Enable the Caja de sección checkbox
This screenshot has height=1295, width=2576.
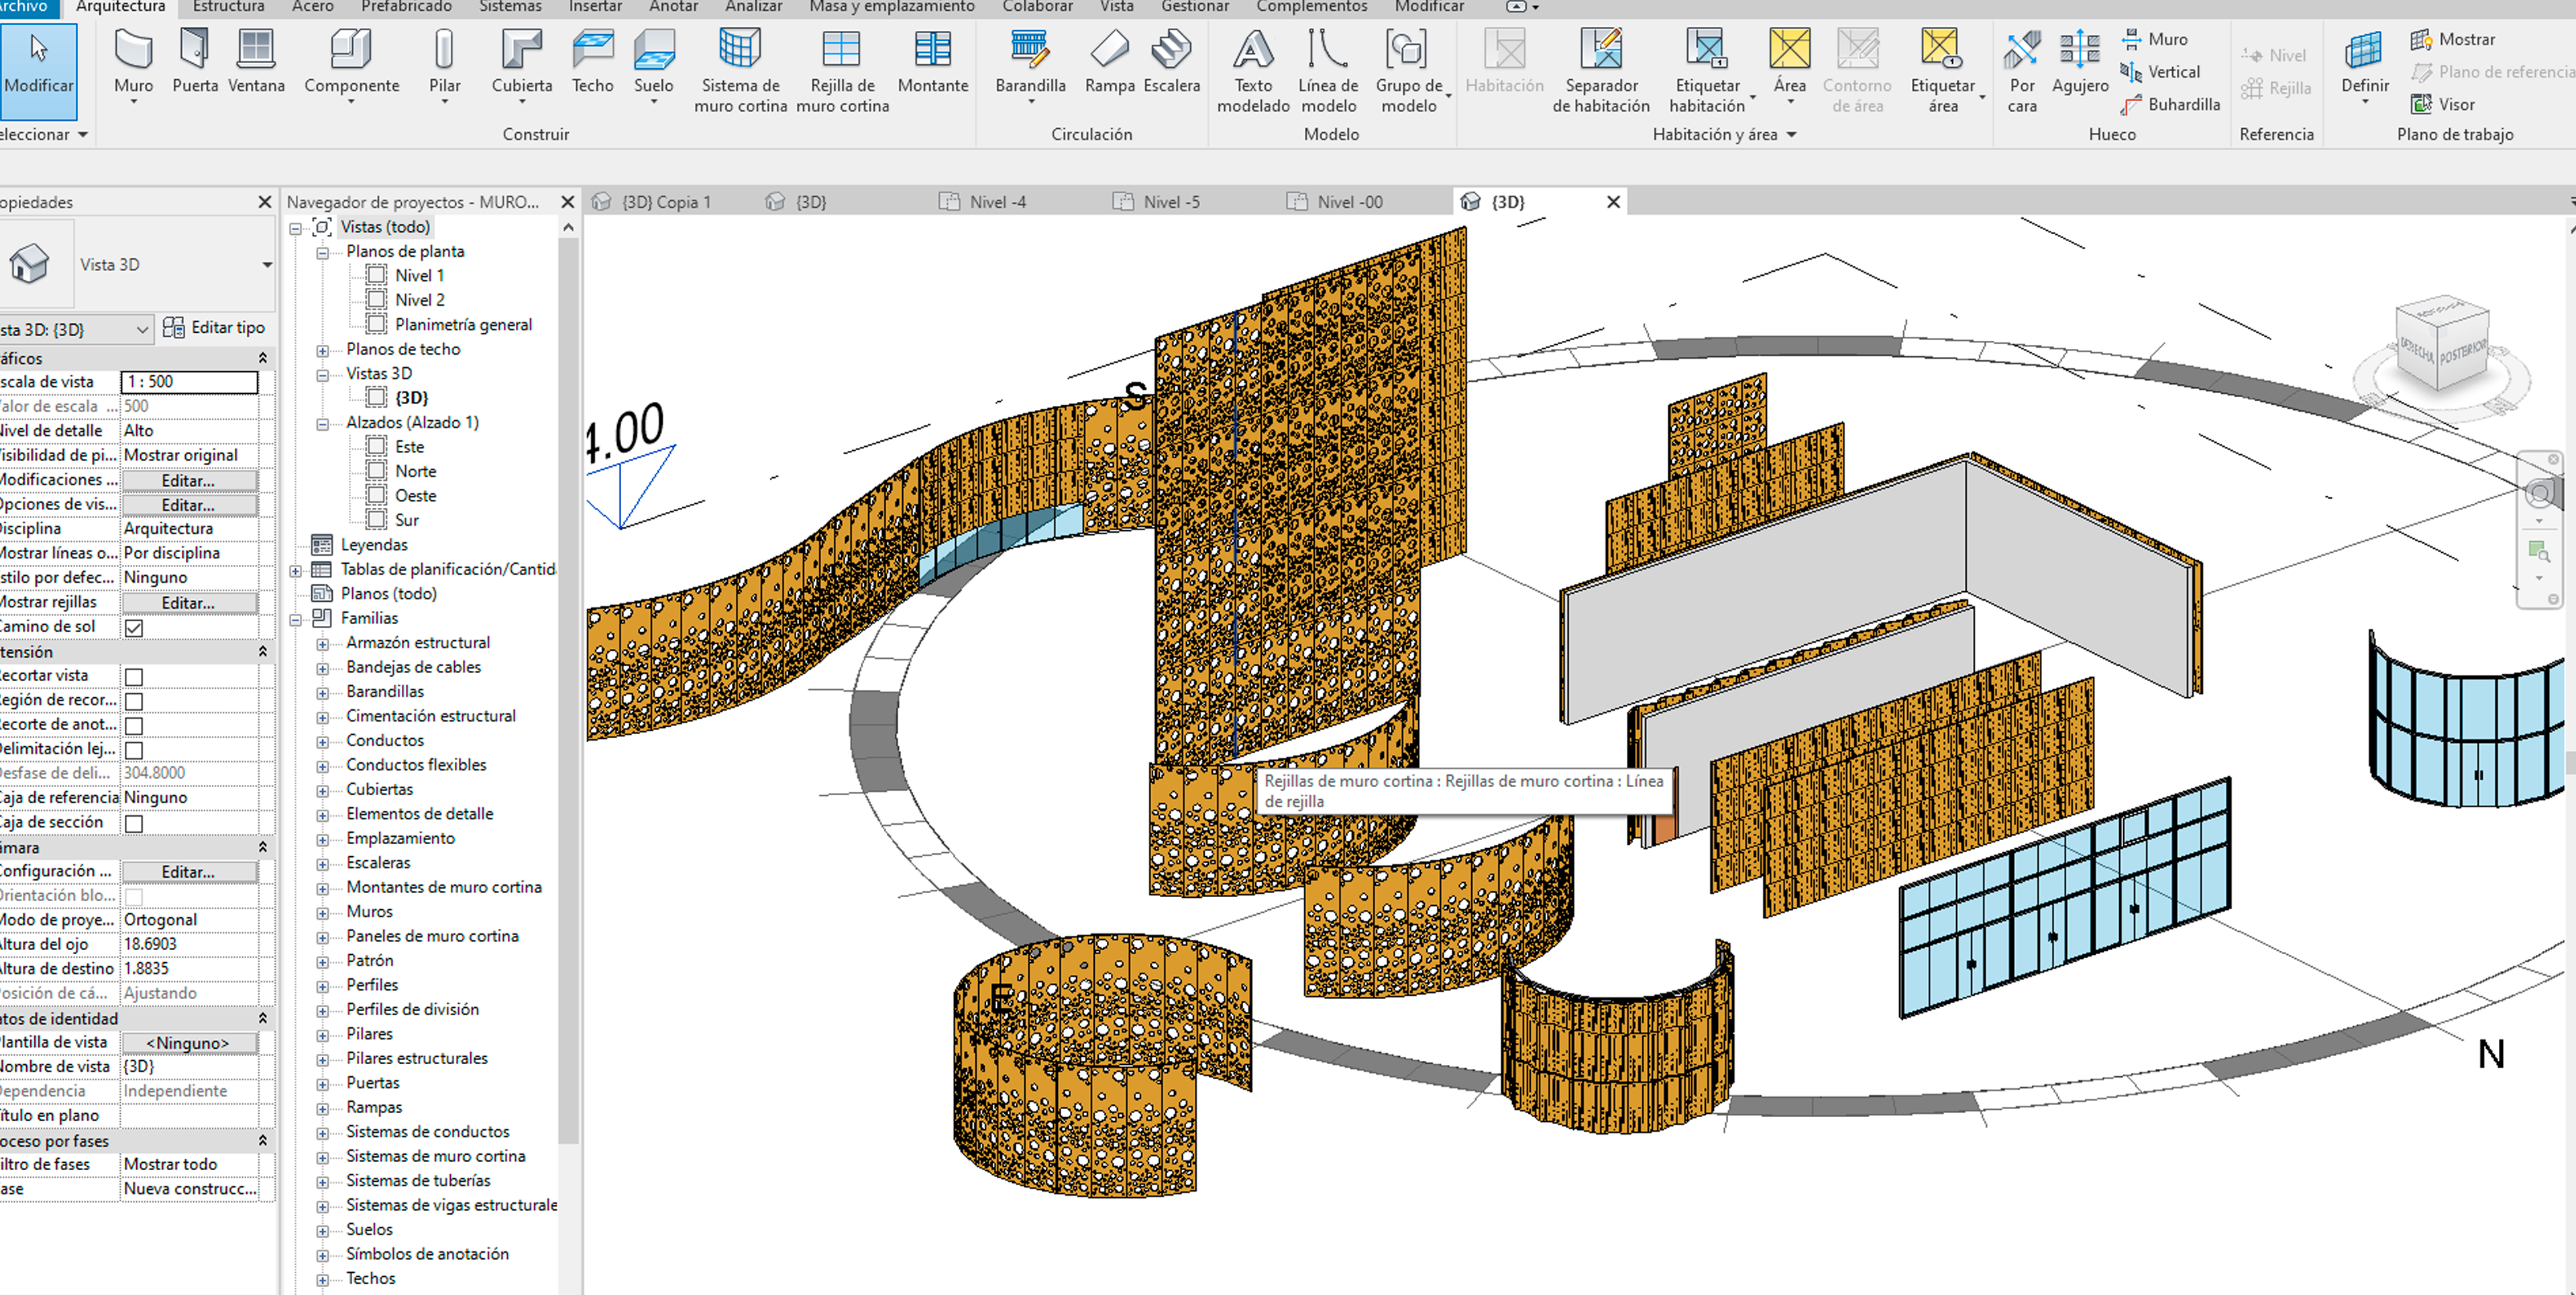pyautogui.click(x=134, y=823)
